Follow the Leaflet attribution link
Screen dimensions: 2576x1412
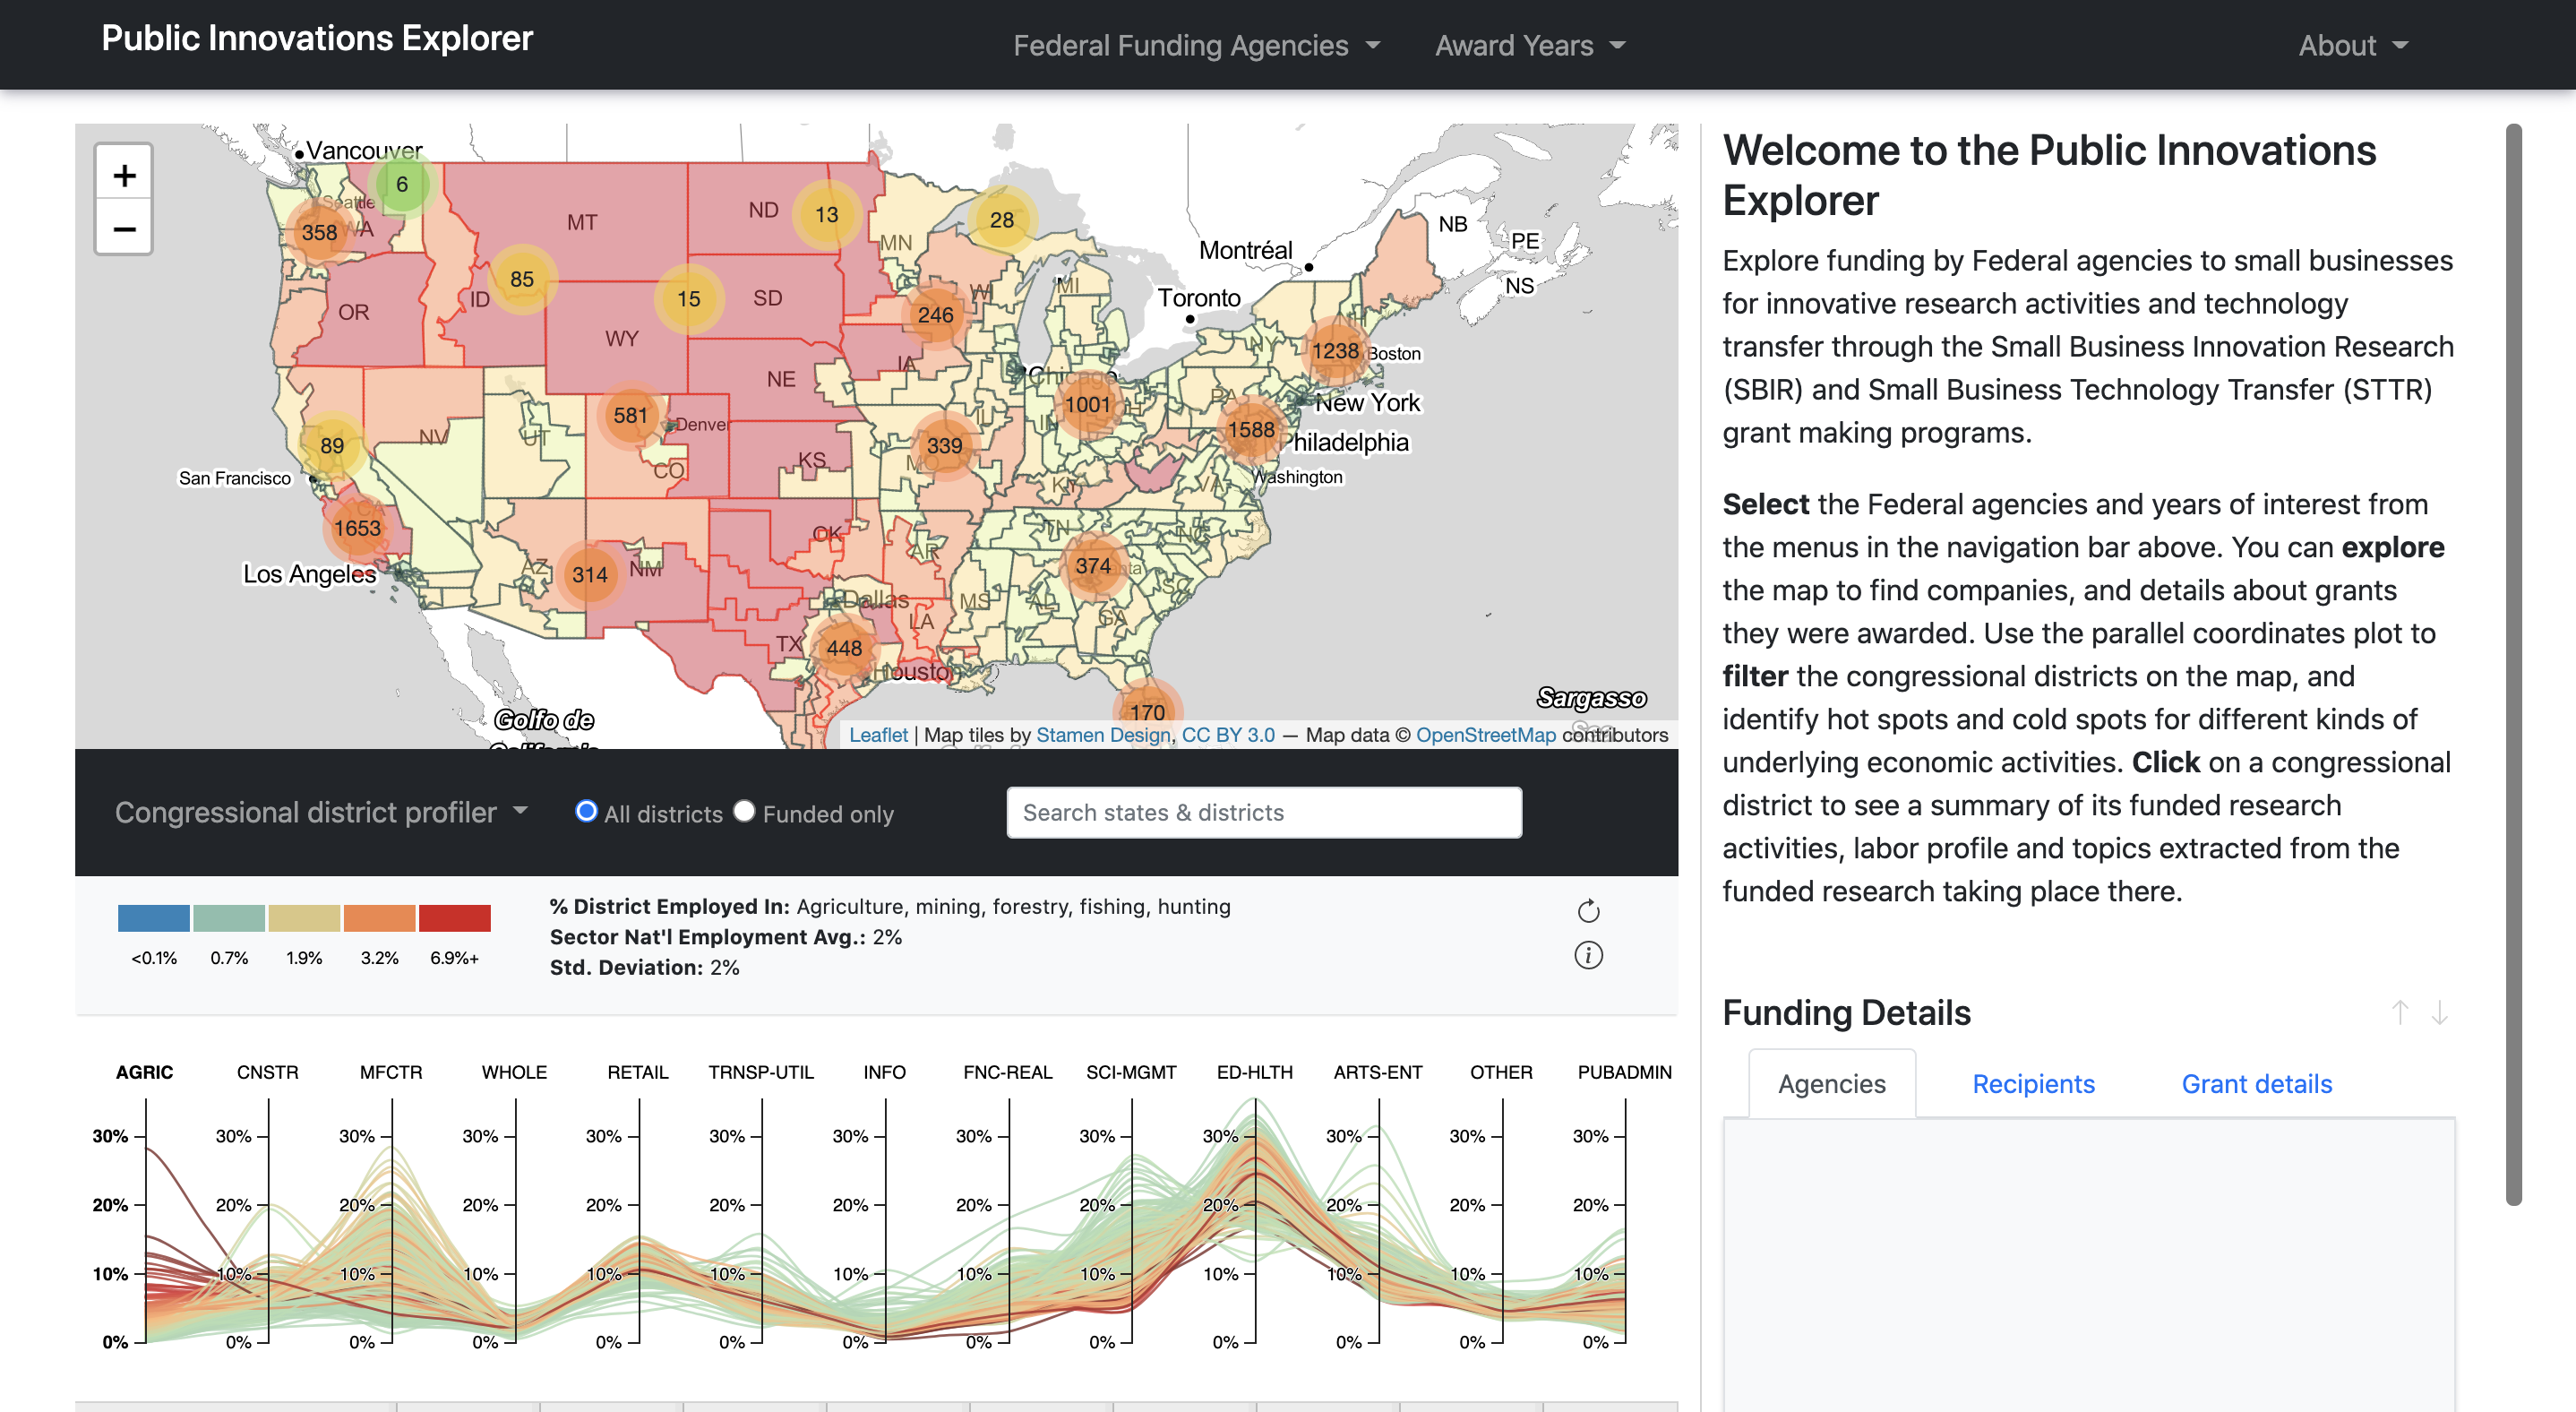pos(877,735)
